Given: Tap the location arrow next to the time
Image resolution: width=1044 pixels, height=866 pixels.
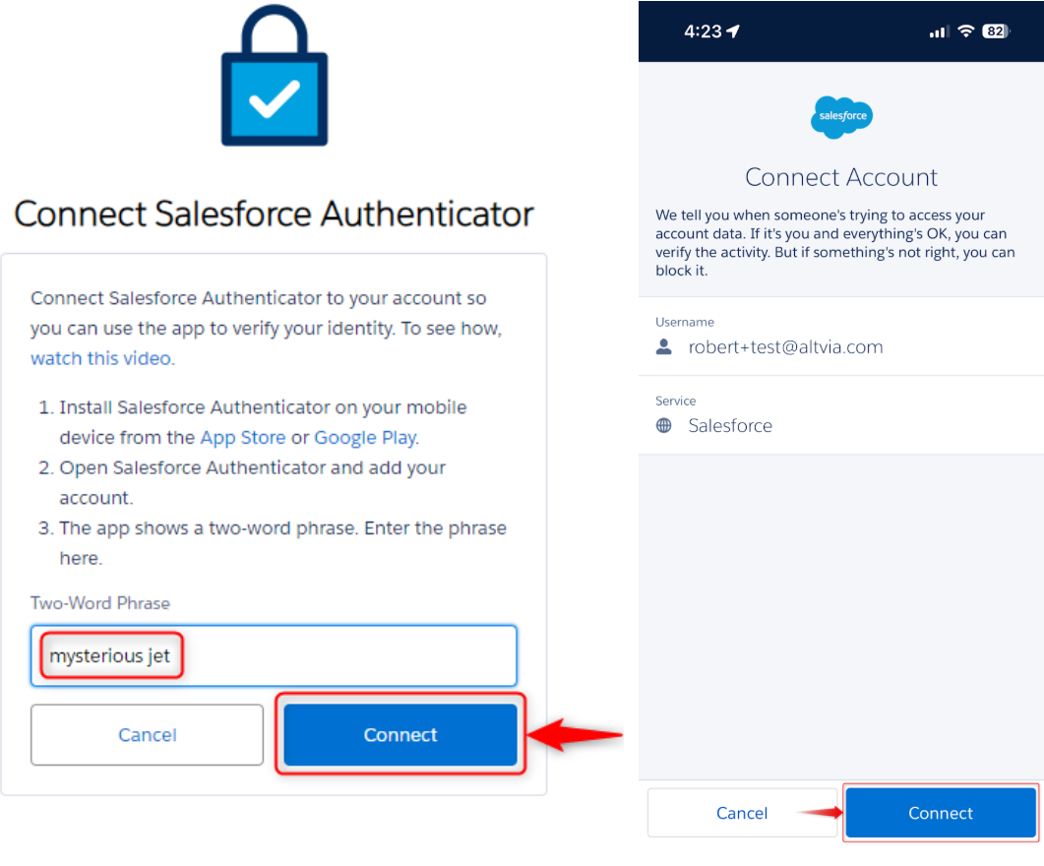Looking at the screenshot, I should tap(733, 31).
